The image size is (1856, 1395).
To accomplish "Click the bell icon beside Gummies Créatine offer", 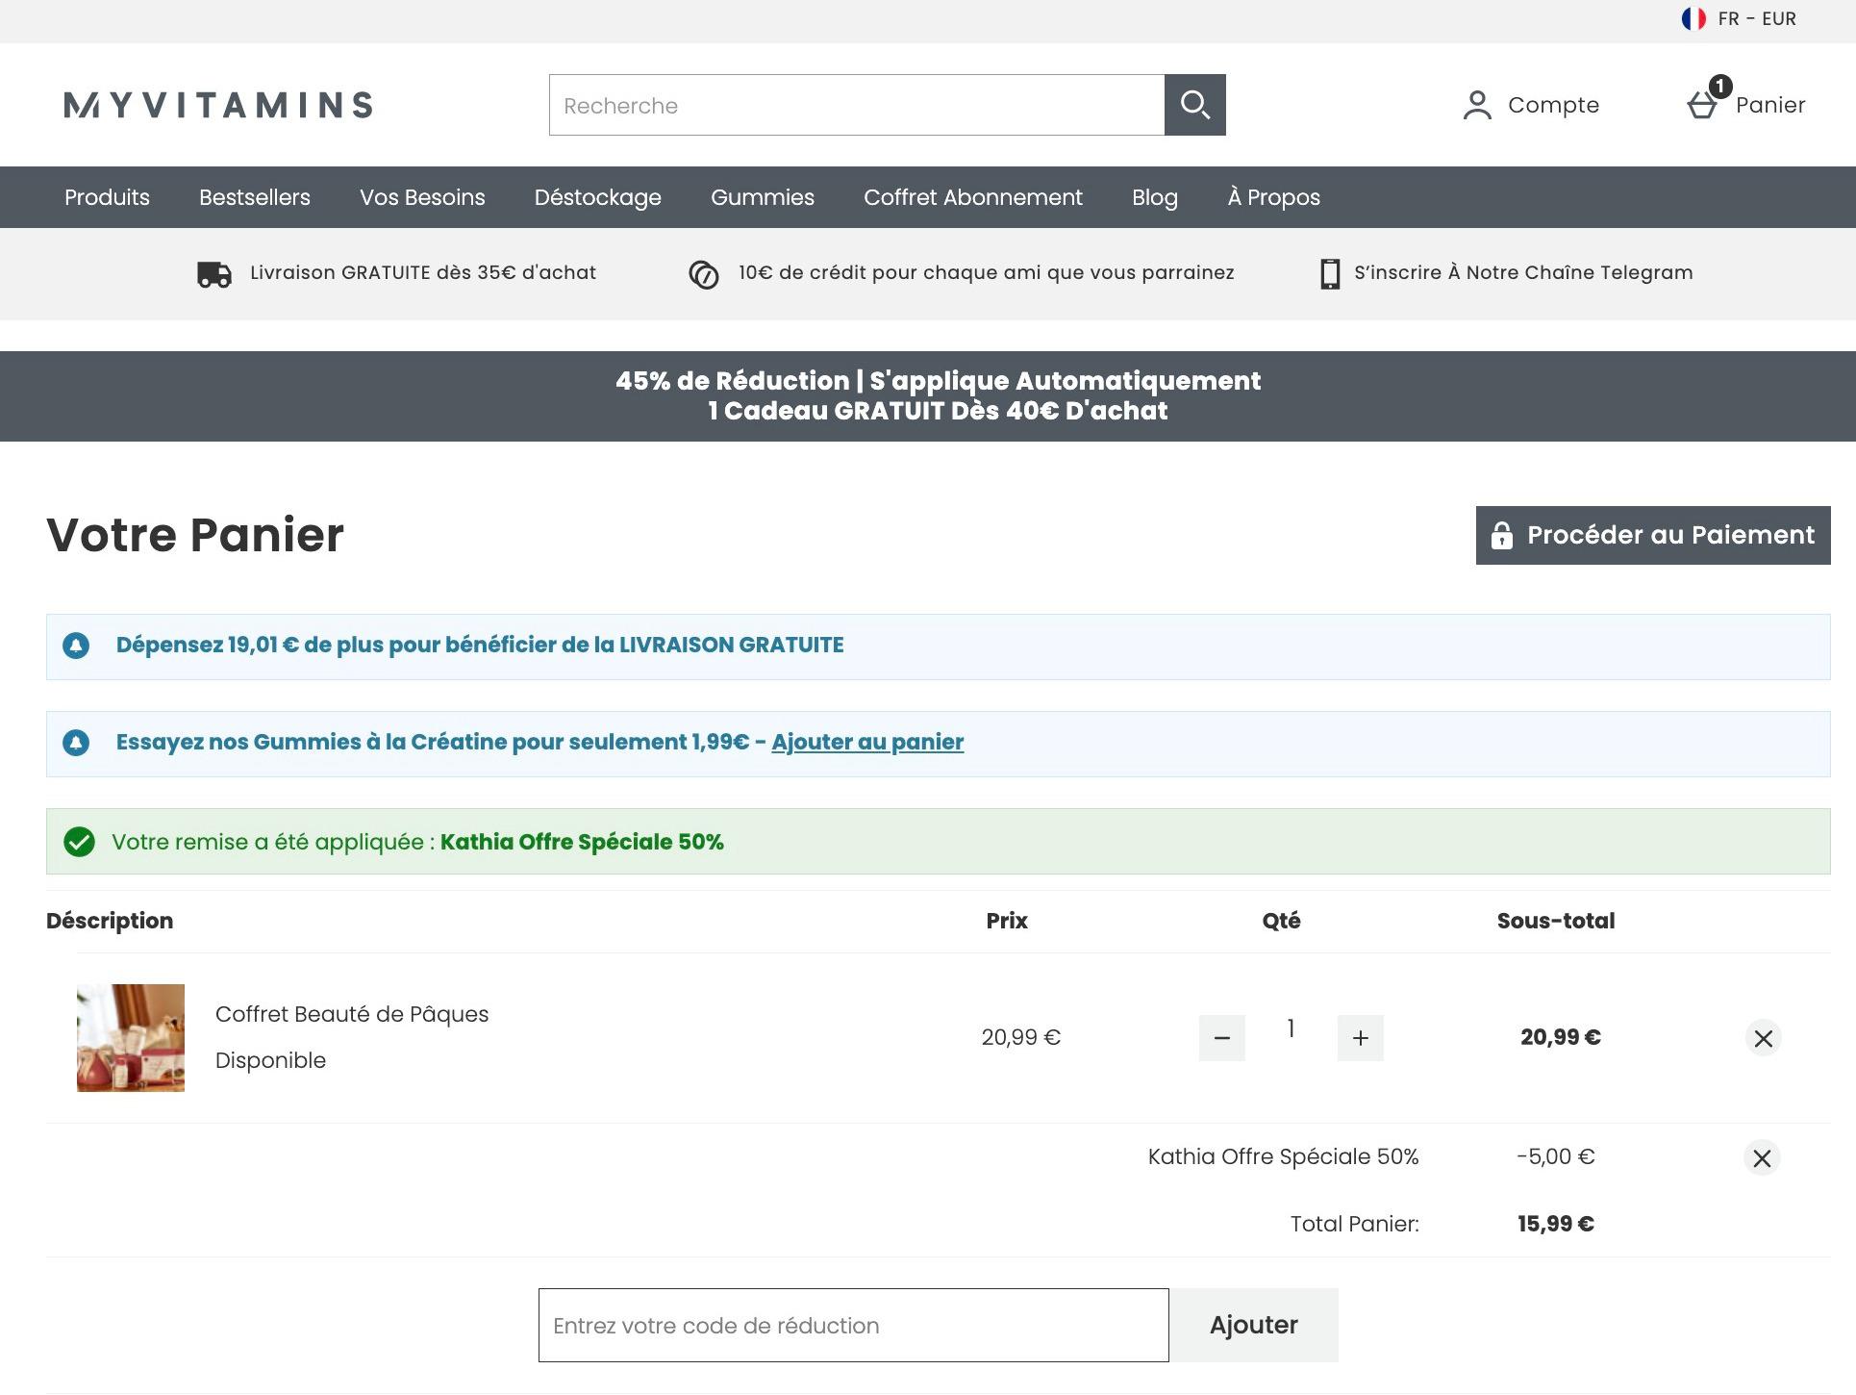I will (x=76, y=743).
